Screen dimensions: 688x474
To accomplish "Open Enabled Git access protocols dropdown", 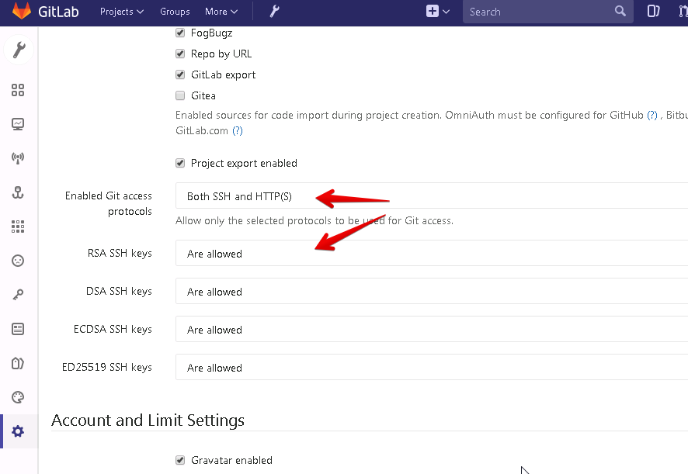I will (432, 195).
